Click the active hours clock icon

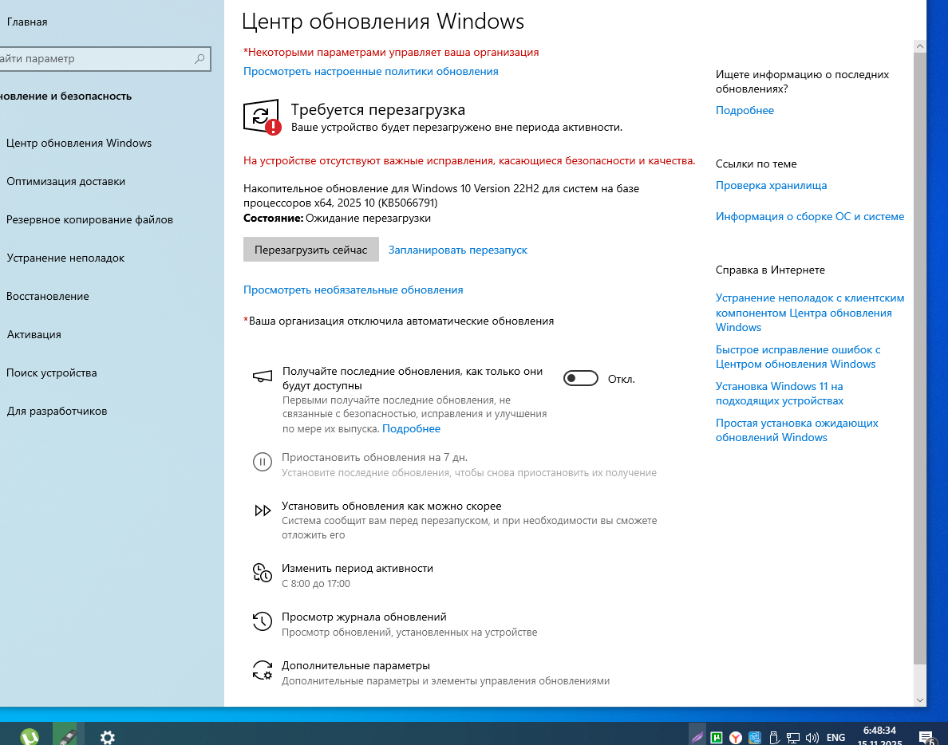pyautogui.click(x=262, y=573)
